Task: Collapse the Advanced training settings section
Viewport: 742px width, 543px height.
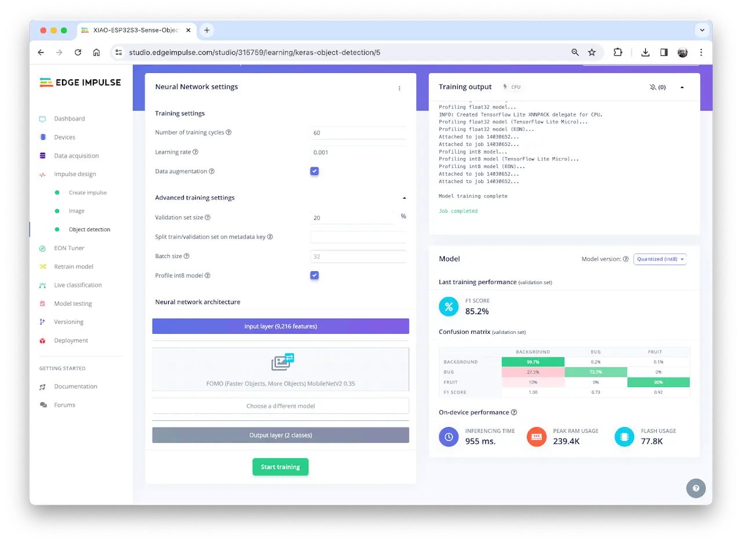Action: [404, 198]
